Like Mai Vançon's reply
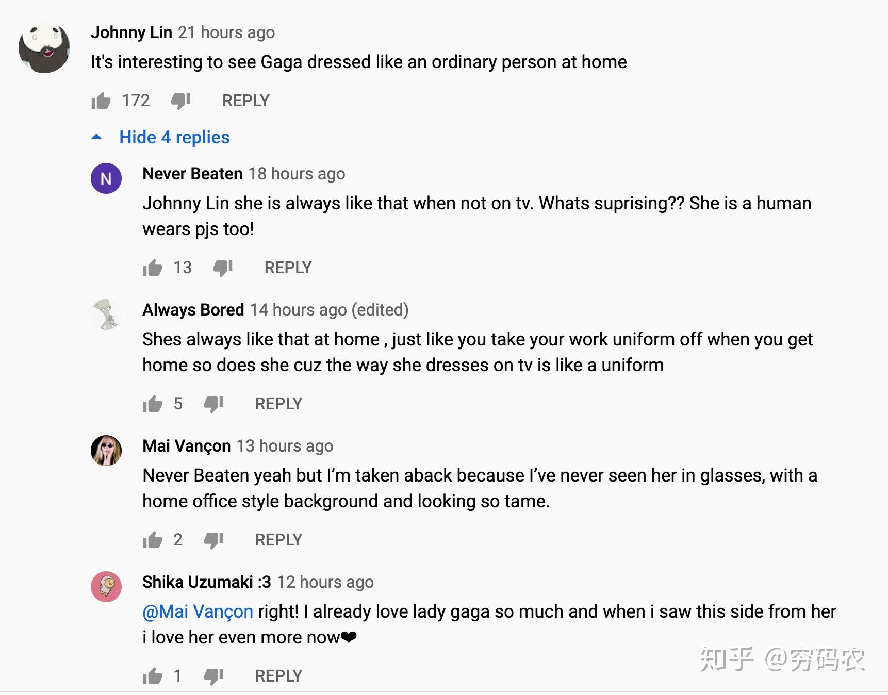This screenshot has width=888, height=695. (153, 540)
